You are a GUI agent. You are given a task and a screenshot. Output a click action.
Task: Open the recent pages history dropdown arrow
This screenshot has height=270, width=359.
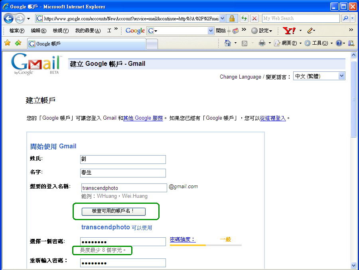[28, 19]
